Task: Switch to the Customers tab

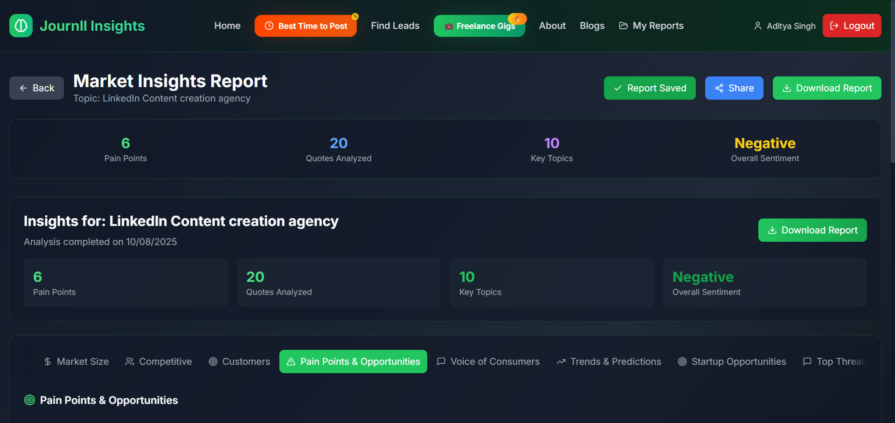Action: click(x=239, y=362)
